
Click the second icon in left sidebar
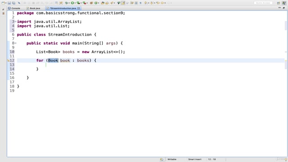click(x=3, y=13)
